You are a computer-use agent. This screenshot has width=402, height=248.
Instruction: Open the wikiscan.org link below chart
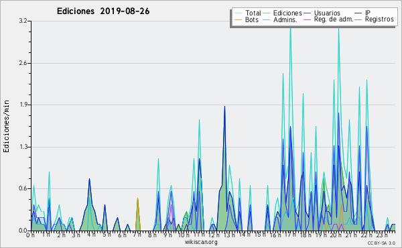click(201, 242)
